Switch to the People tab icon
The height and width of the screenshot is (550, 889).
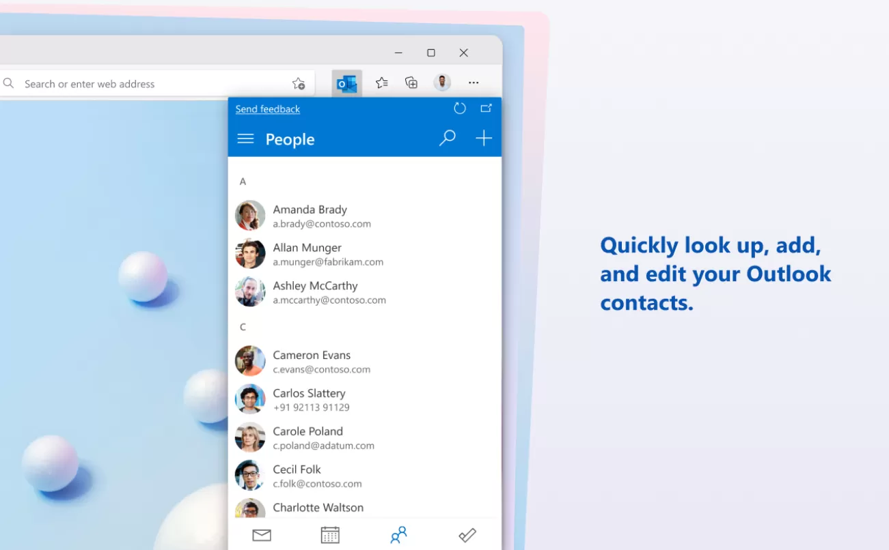(x=398, y=536)
